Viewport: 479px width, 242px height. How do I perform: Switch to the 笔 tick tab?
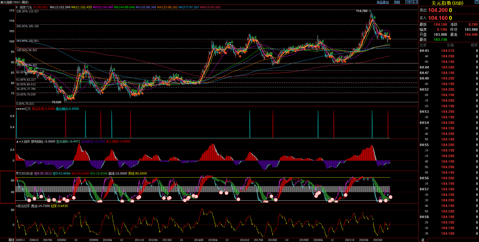point(423,240)
